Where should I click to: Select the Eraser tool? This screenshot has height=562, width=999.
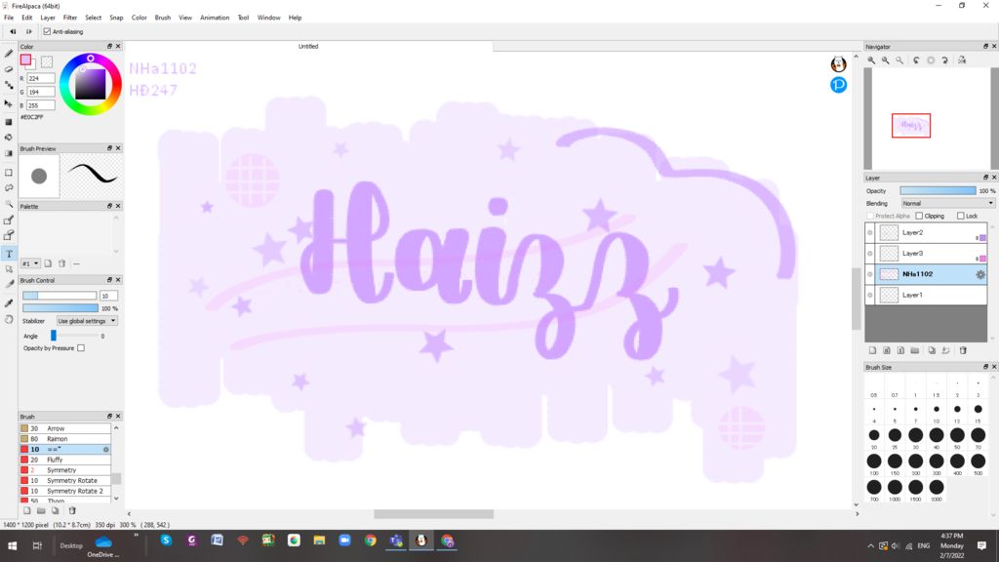pos(9,69)
